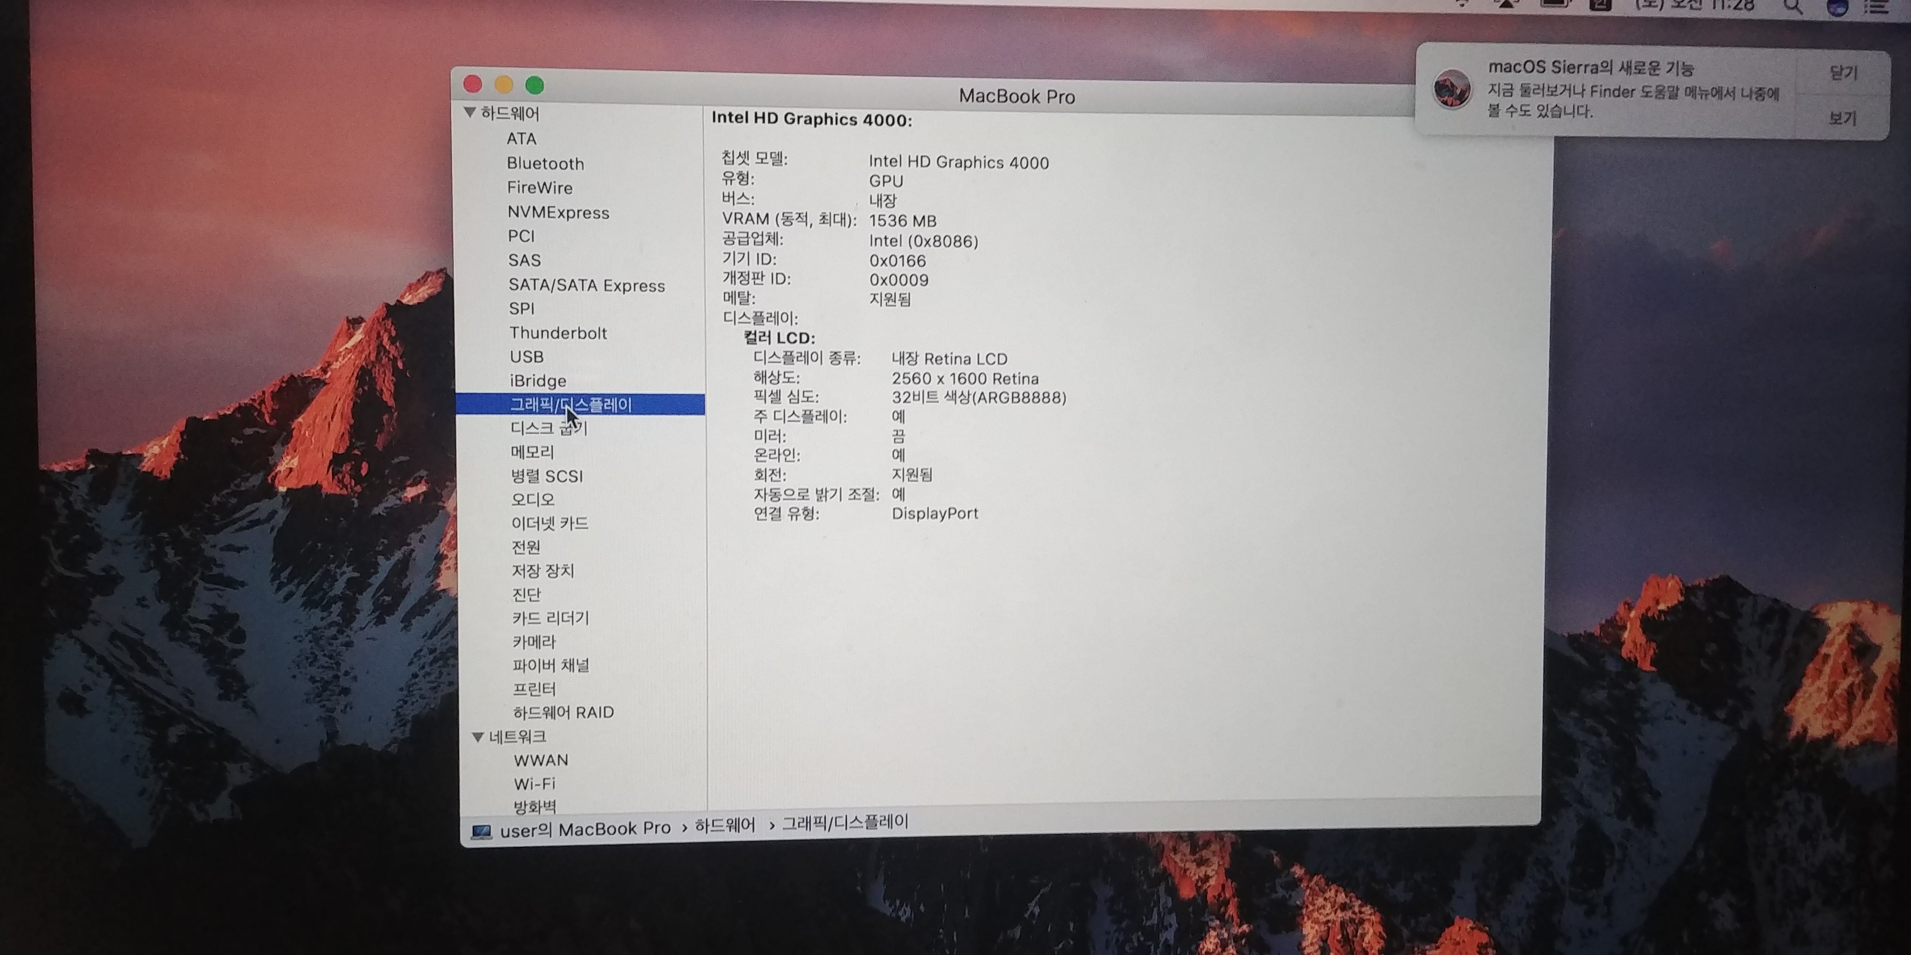Select SATA/SATA Express in the sidebar

coord(586,286)
